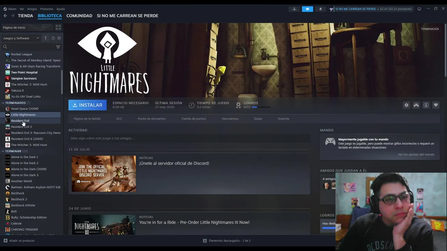Screen dimensions: 447x251
Task: Open controller settings gamepad icon
Action: (x=416, y=105)
